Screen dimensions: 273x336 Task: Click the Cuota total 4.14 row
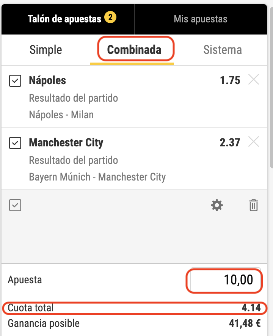135,308
